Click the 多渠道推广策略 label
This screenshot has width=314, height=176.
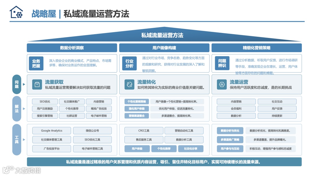pos(230,140)
